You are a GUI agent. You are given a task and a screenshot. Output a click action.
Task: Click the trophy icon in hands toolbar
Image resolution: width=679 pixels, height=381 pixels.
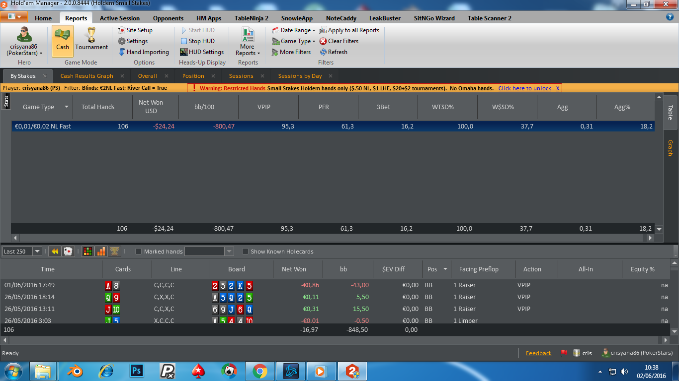point(114,252)
